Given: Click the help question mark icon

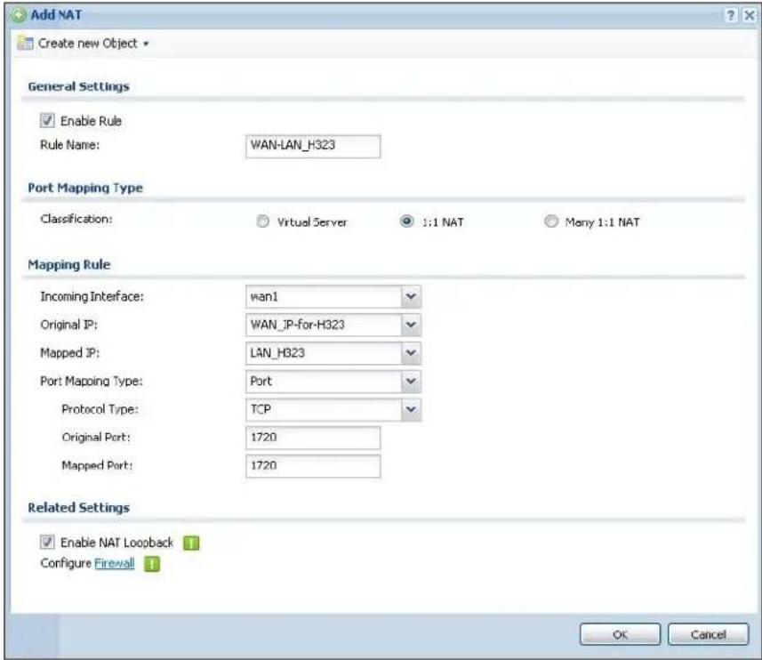Looking at the screenshot, I should click(x=730, y=15).
